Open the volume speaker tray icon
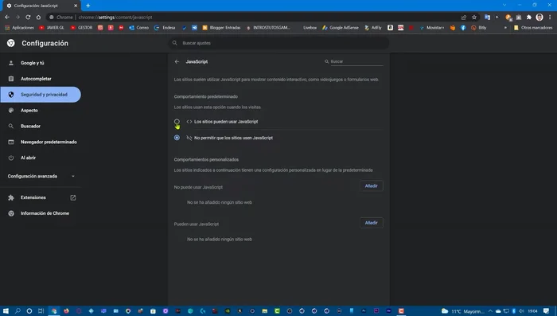This screenshot has height=316, width=557. pyautogui.click(x=521, y=311)
